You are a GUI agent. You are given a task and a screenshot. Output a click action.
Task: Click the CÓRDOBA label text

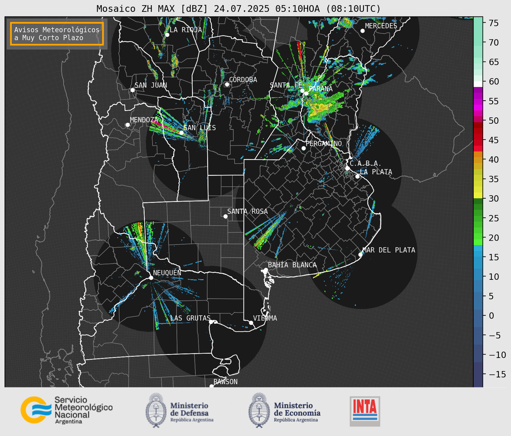(243, 80)
